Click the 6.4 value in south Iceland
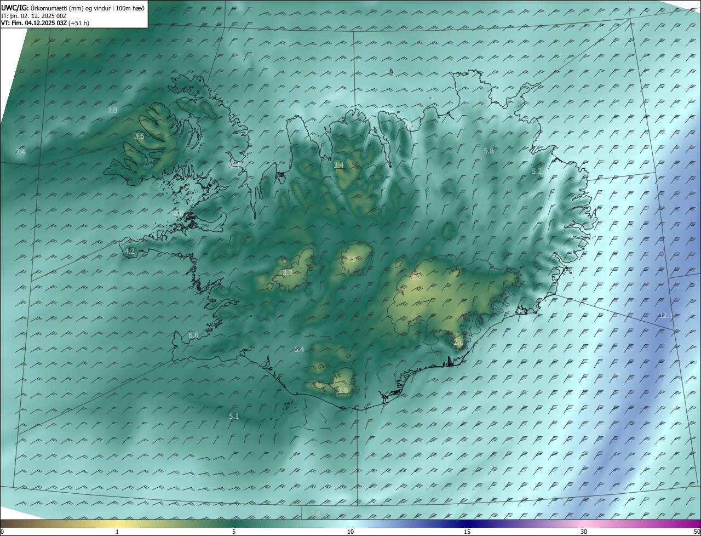 point(299,349)
